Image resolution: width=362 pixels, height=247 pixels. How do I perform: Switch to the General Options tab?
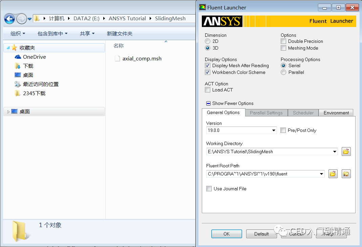coord(223,112)
